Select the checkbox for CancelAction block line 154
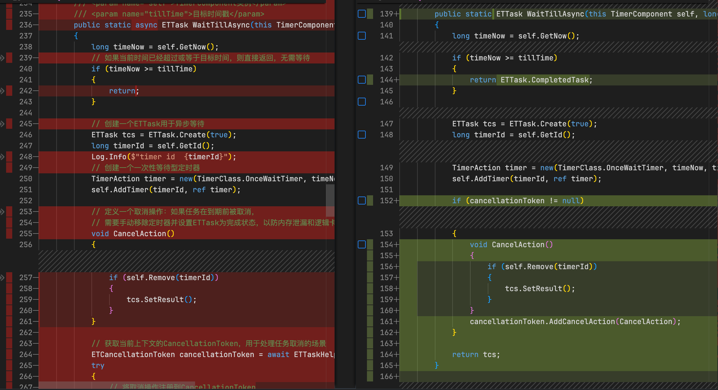The width and height of the screenshot is (718, 390). coord(362,244)
